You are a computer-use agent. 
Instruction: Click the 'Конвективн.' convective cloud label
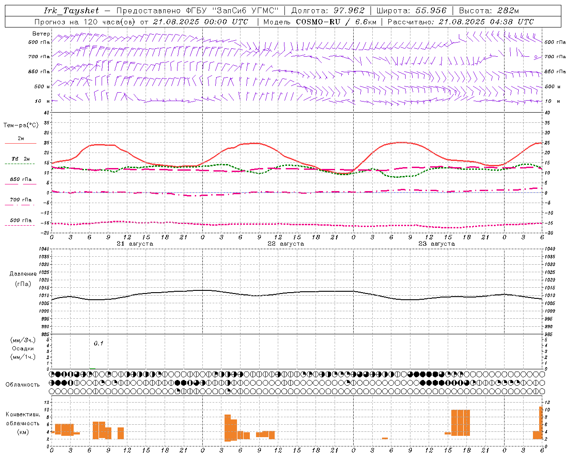tap(23, 415)
